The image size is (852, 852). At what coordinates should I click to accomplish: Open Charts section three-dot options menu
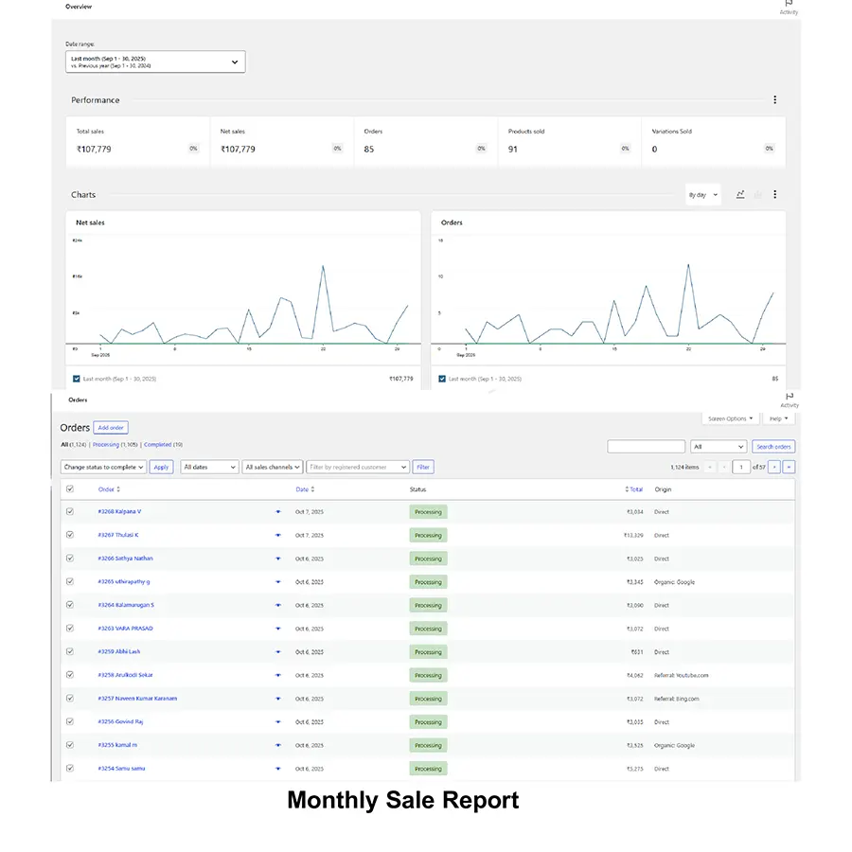774,194
